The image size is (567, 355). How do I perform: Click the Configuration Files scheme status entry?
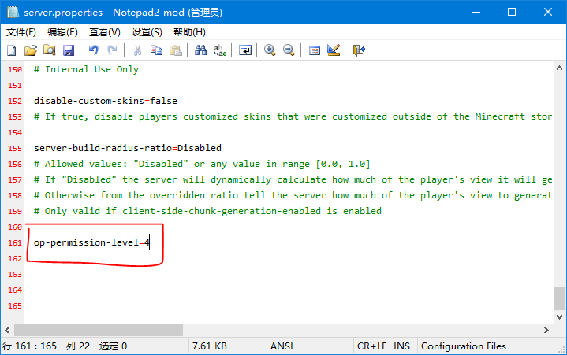pos(464,346)
